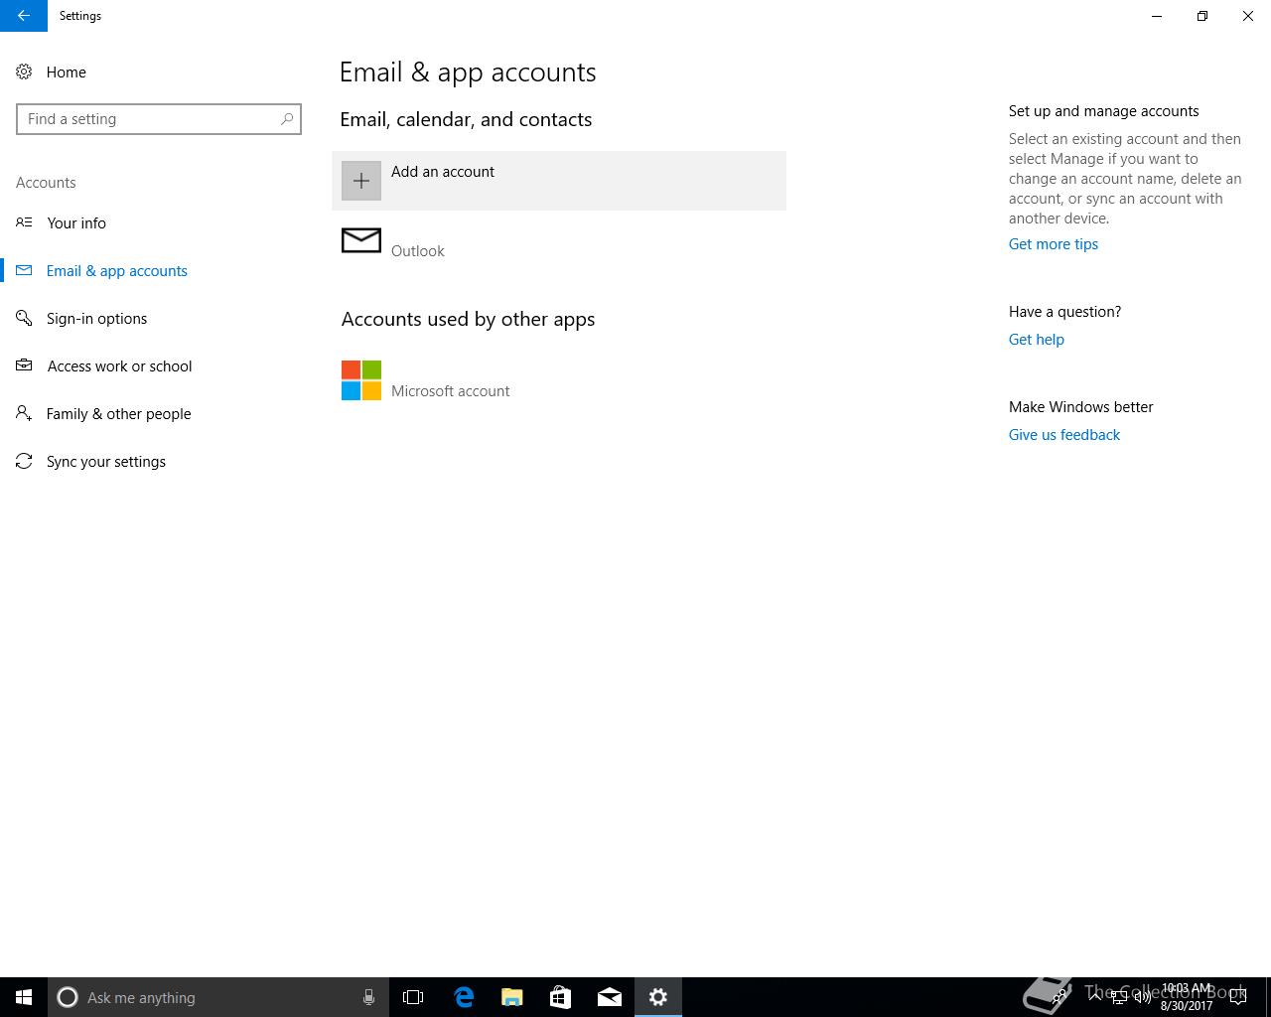Launch Microsoft Edge from the taskbar
Screen dimensions: 1271x1017
point(464,997)
